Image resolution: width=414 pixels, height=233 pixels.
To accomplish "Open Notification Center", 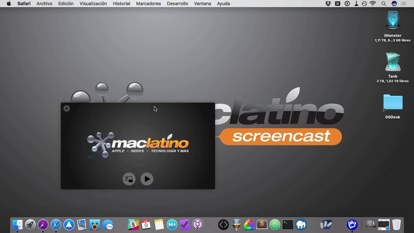I will (x=404, y=4).
